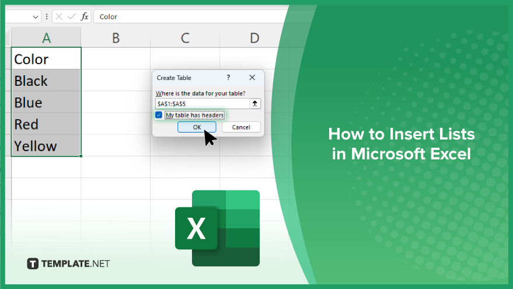Toggle the My table has headers checkbox
This screenshot has height=289, width=513.
159,115
